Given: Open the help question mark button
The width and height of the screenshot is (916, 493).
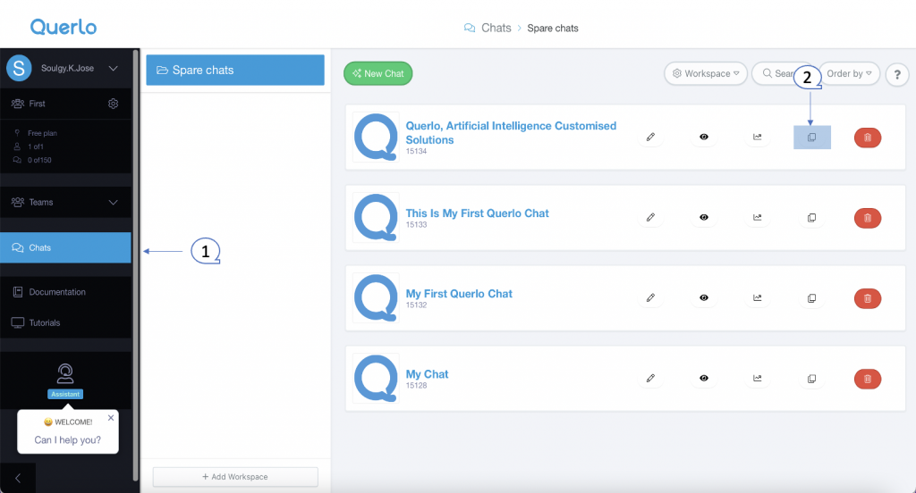Looking at the screenshot, I should [x=897, y=74].
